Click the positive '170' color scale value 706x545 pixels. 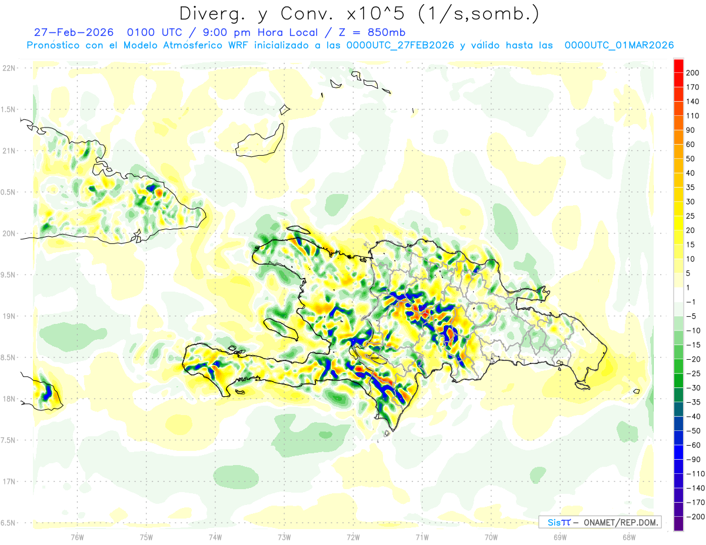click(x=693, y=88)
